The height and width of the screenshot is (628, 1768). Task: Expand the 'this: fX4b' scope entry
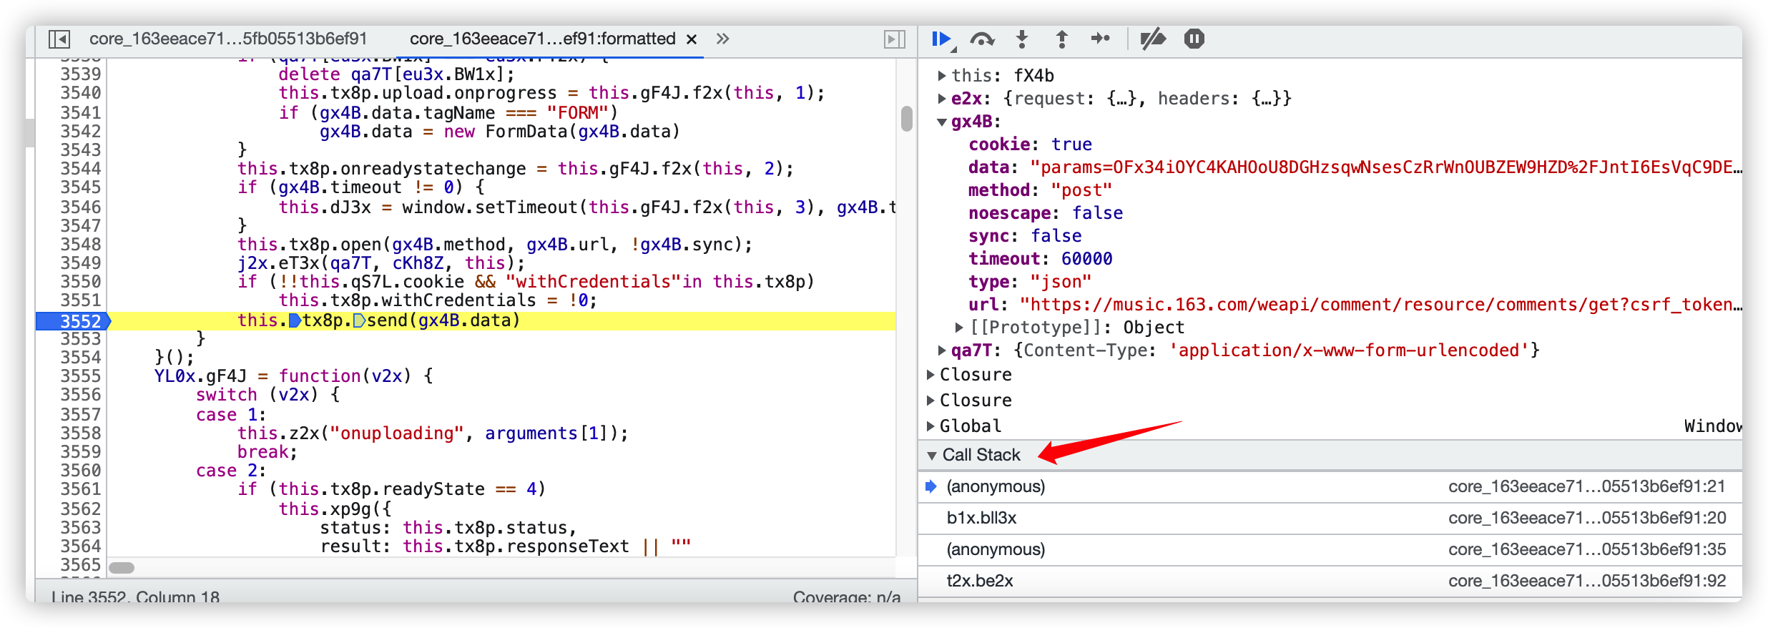click(x=942, y=75)
